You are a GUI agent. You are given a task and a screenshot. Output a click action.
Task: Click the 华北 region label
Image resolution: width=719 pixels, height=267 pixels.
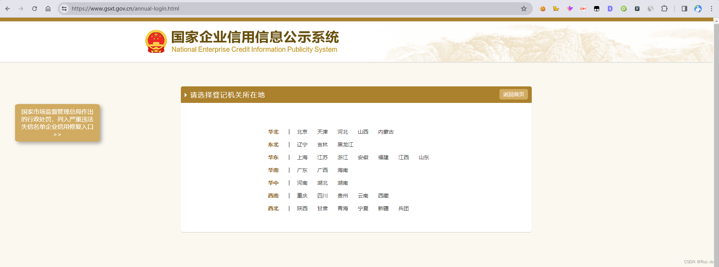point(273,132)
